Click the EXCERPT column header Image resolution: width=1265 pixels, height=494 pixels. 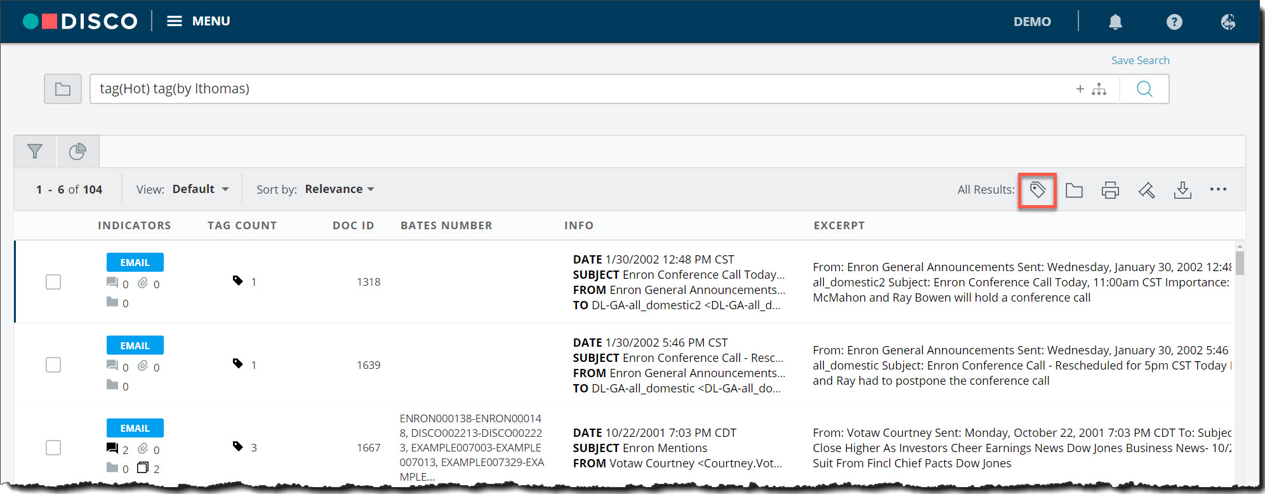[839, 225]
